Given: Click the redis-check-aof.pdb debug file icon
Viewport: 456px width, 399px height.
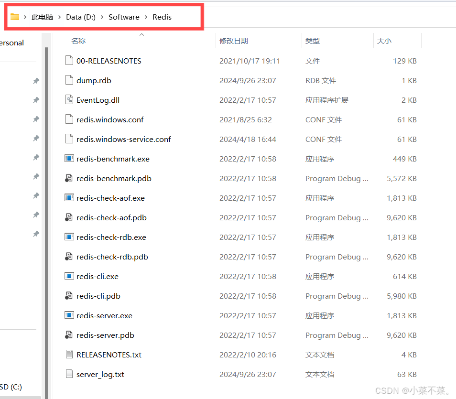Looking at the screenshot, I should (x=69, y=217).
